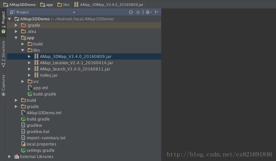Select the settings.gradle Gradle icon
The height and width of the screenshot is (161, 276).
[23, 150]
